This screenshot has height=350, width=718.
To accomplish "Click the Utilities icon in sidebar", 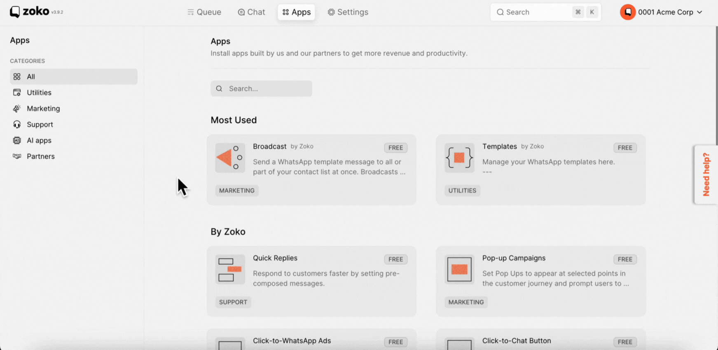I will (17, 93).
